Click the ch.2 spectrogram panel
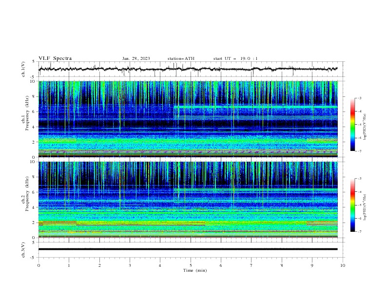 point(188,200)
